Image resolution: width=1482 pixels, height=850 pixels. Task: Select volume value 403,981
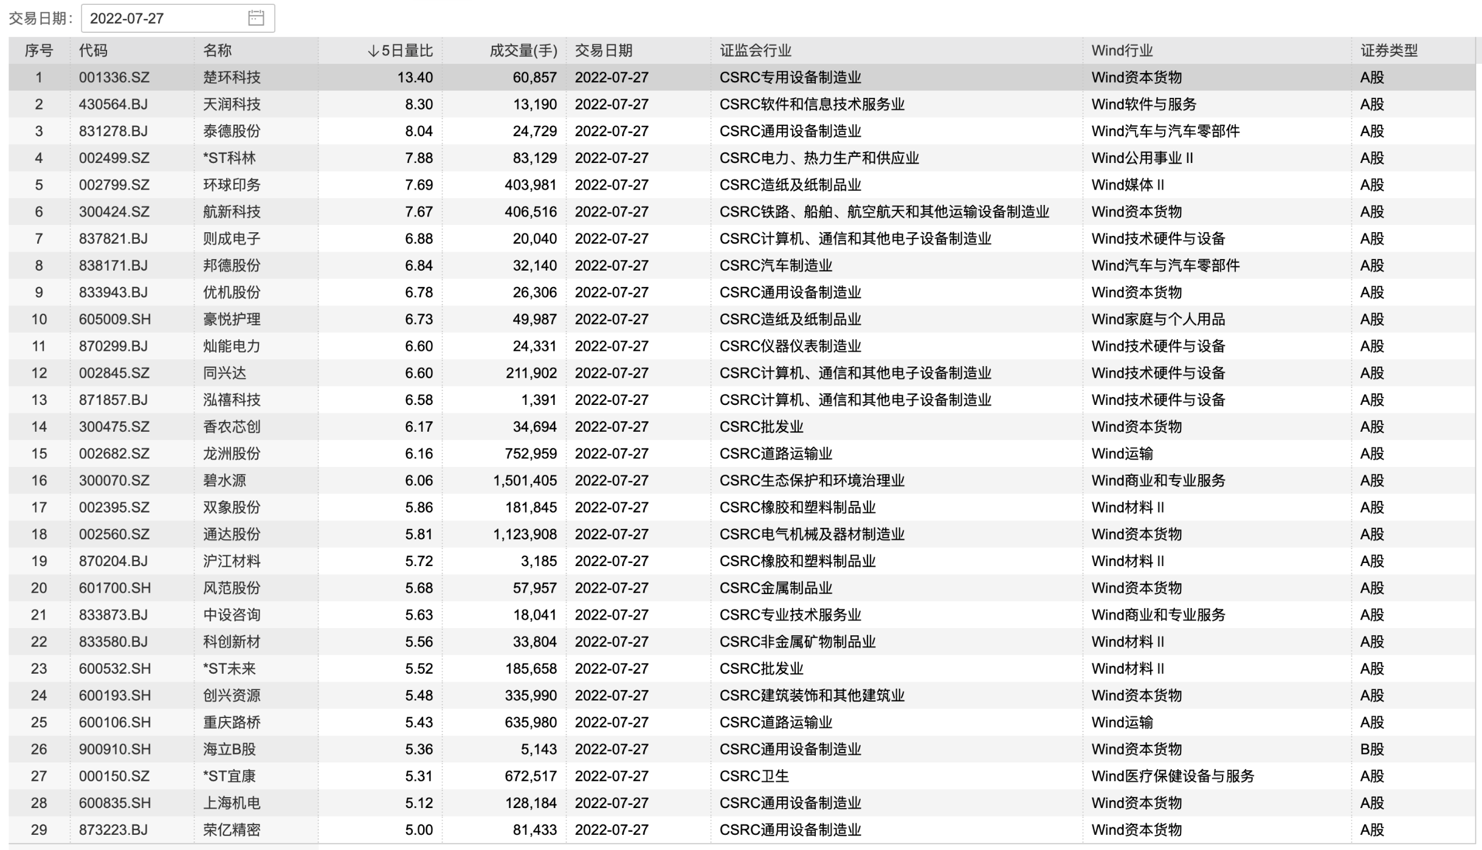pyautogui.click(x=531, y=185)
